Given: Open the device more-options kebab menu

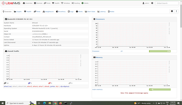Looking at the screenshot, I should click(176, 11).
